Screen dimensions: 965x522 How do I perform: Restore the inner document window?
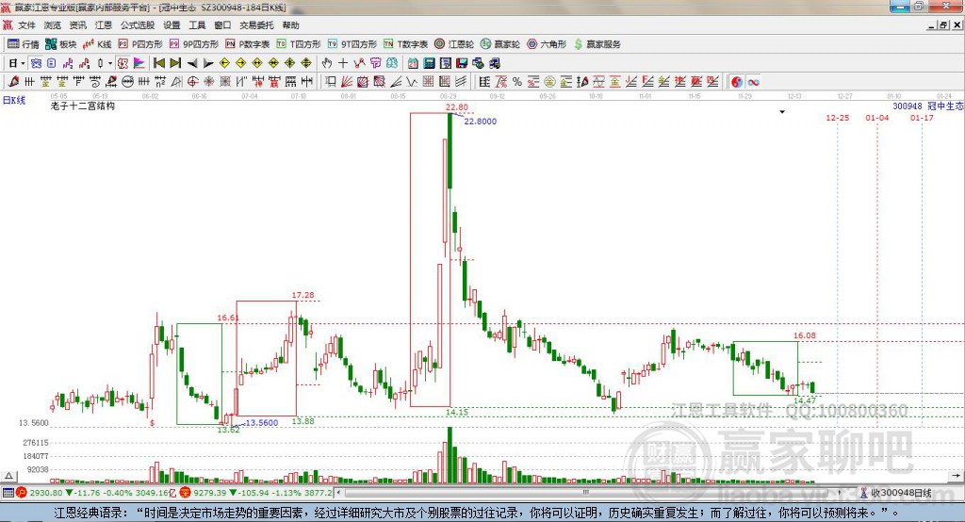[x=943, y=25]
